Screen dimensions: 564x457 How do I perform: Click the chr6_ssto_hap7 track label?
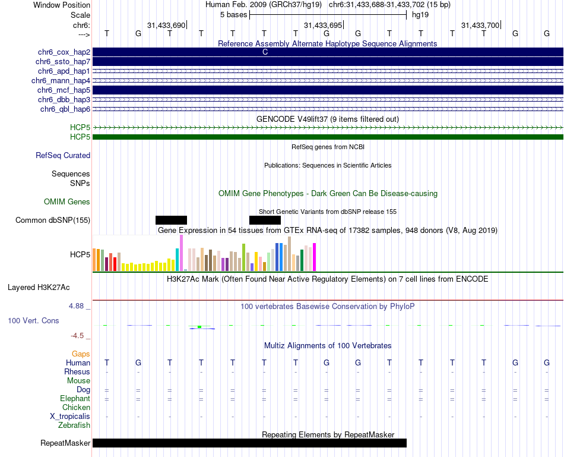coord(63,62)
